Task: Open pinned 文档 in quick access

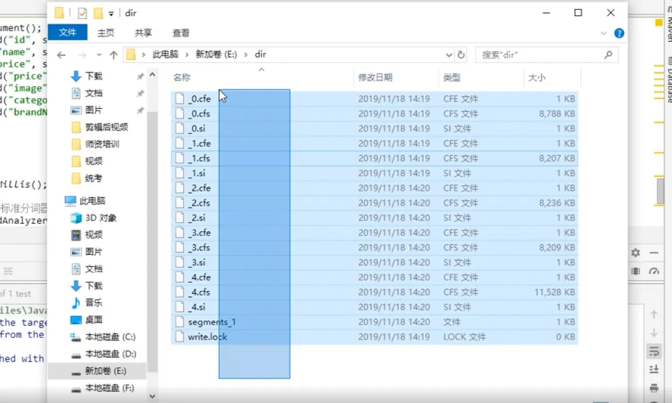Action: tap(94, 93)
